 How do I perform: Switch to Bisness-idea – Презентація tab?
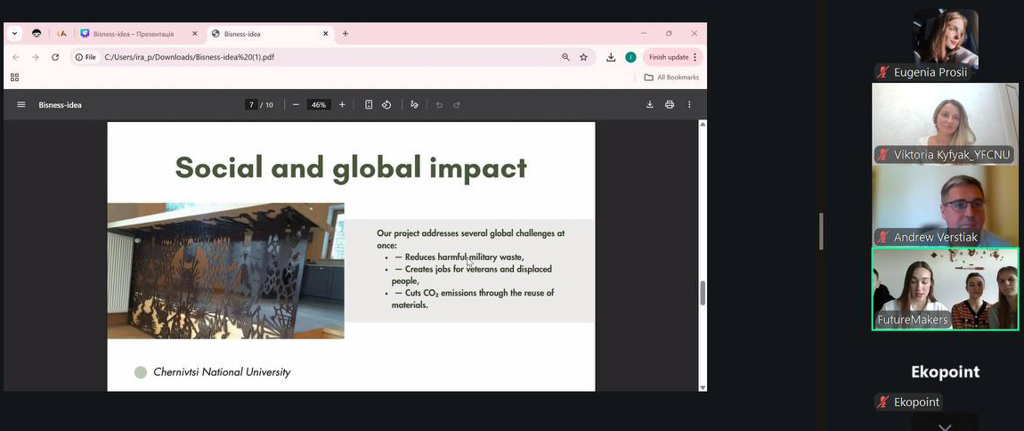coord(134,34)
